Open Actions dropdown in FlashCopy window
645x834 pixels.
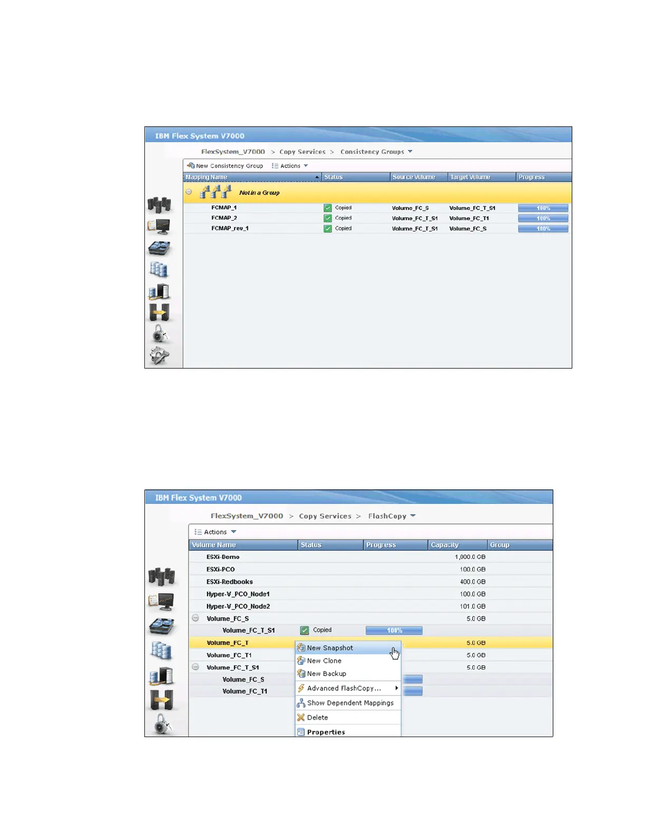(x=216, y=532)
